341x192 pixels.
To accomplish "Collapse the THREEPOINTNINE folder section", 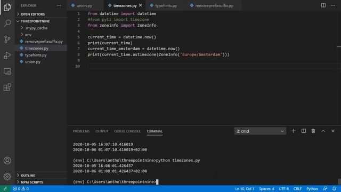I will pyautogui.click(x=41, y=21).
